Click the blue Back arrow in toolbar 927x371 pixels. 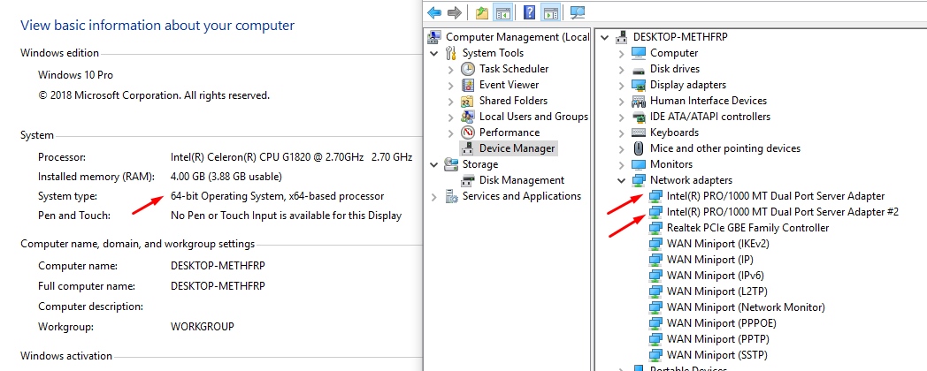[434, 11]
